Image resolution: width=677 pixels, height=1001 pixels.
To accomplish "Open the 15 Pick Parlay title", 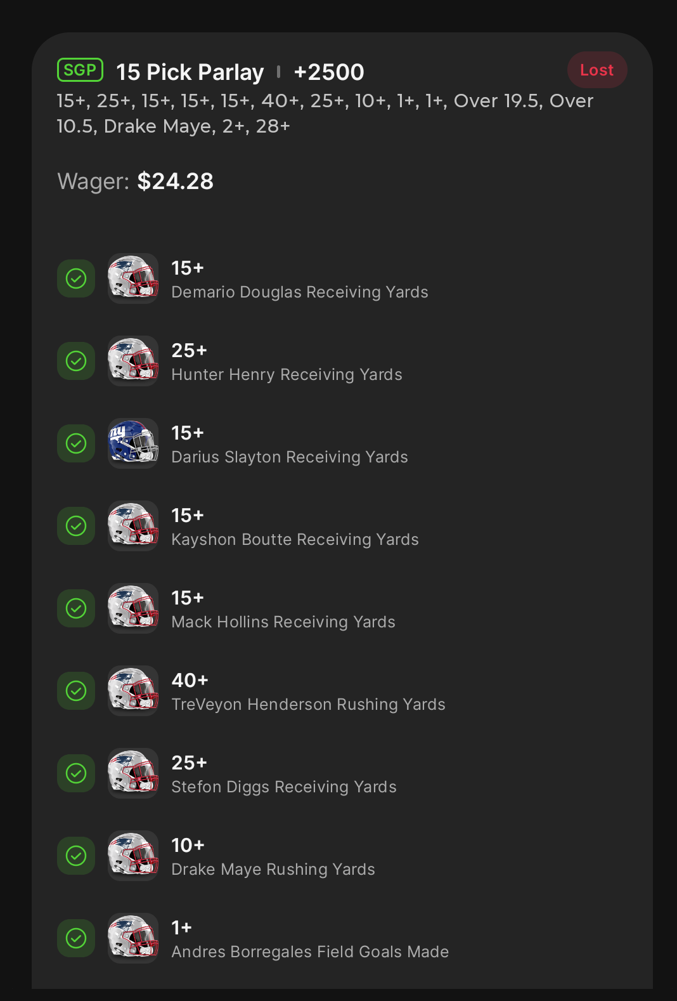I will [x=190, y=72].
